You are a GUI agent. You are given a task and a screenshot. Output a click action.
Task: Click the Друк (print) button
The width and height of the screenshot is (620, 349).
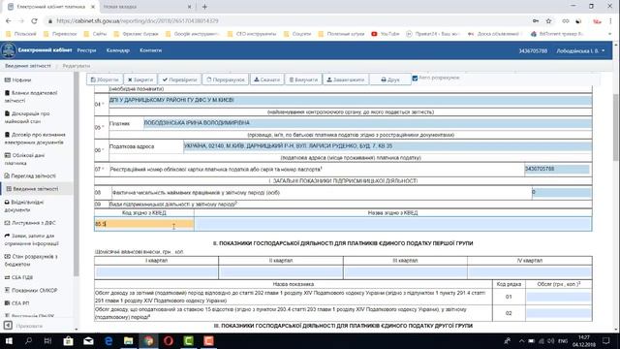390,79
